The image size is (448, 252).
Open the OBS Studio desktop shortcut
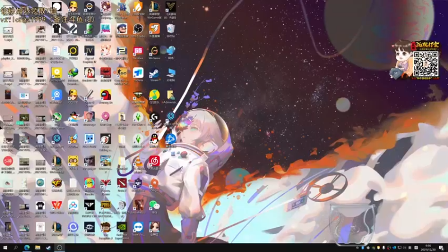(138, 31)
